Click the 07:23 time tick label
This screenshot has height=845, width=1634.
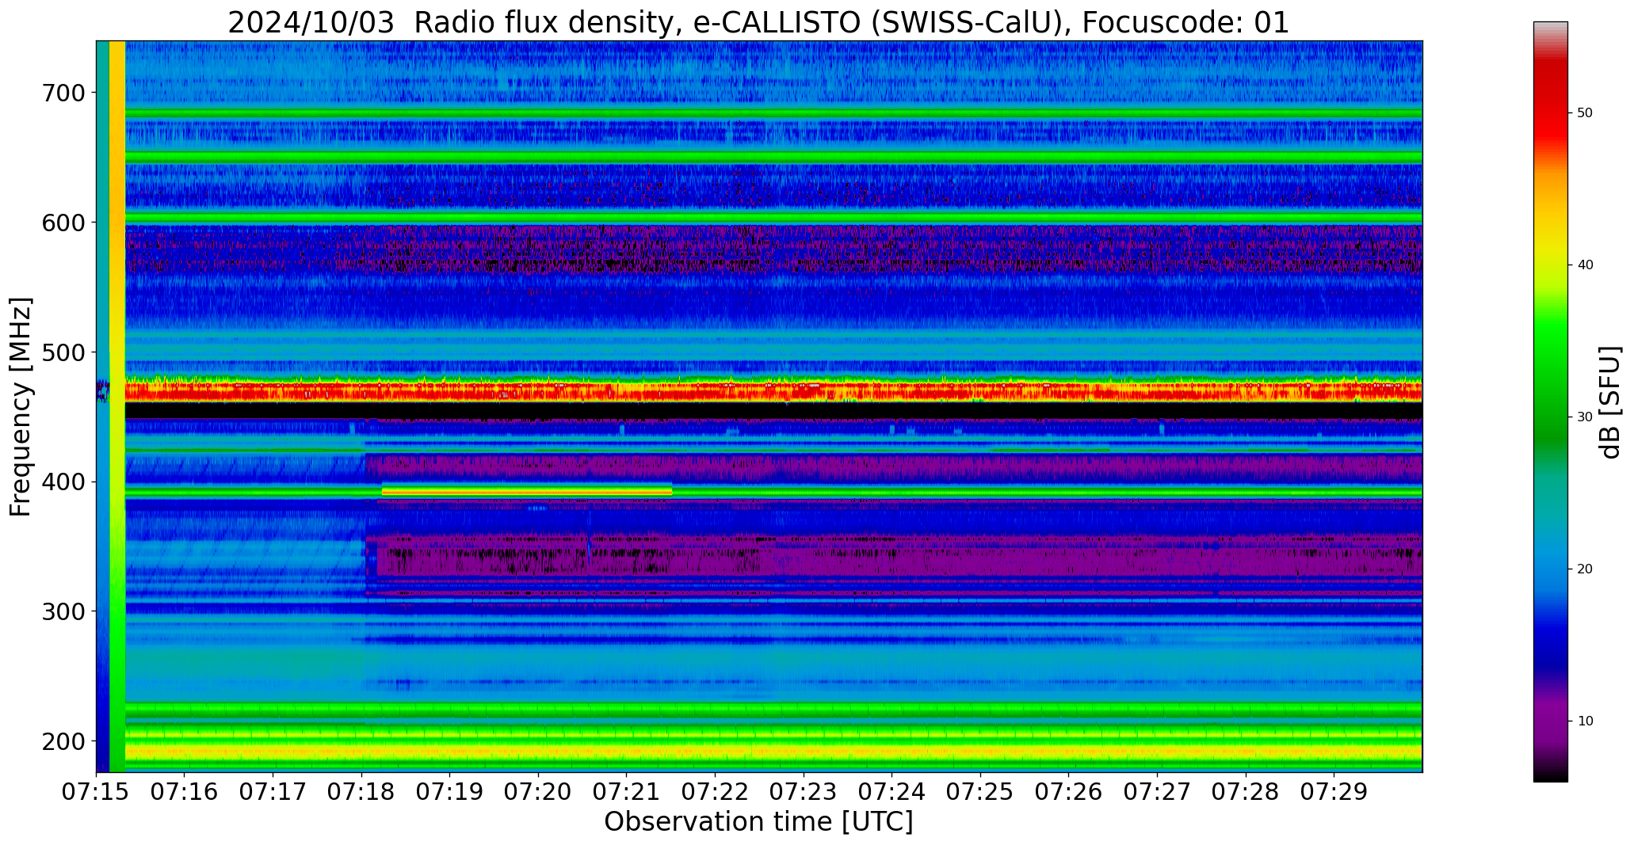click(804, 792)
